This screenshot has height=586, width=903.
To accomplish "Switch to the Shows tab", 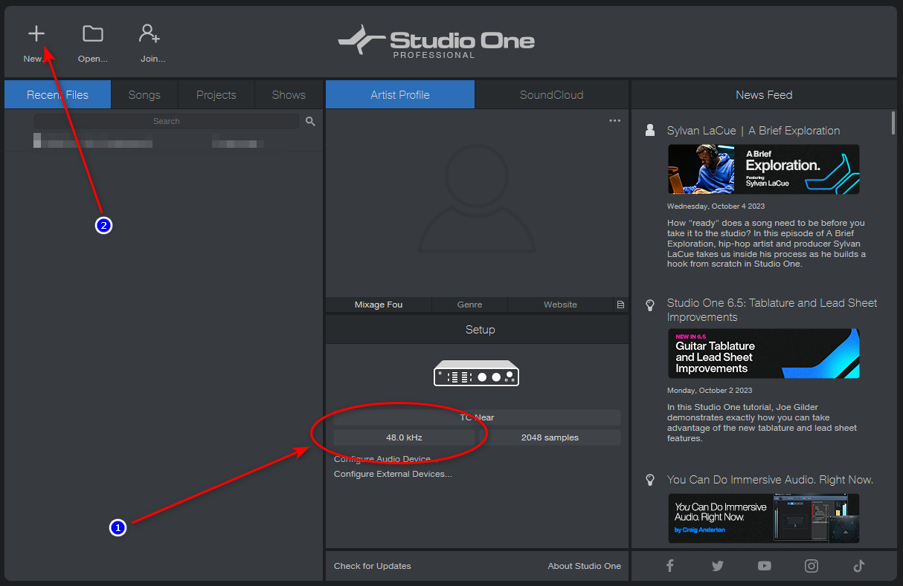I will coord(289,94).
